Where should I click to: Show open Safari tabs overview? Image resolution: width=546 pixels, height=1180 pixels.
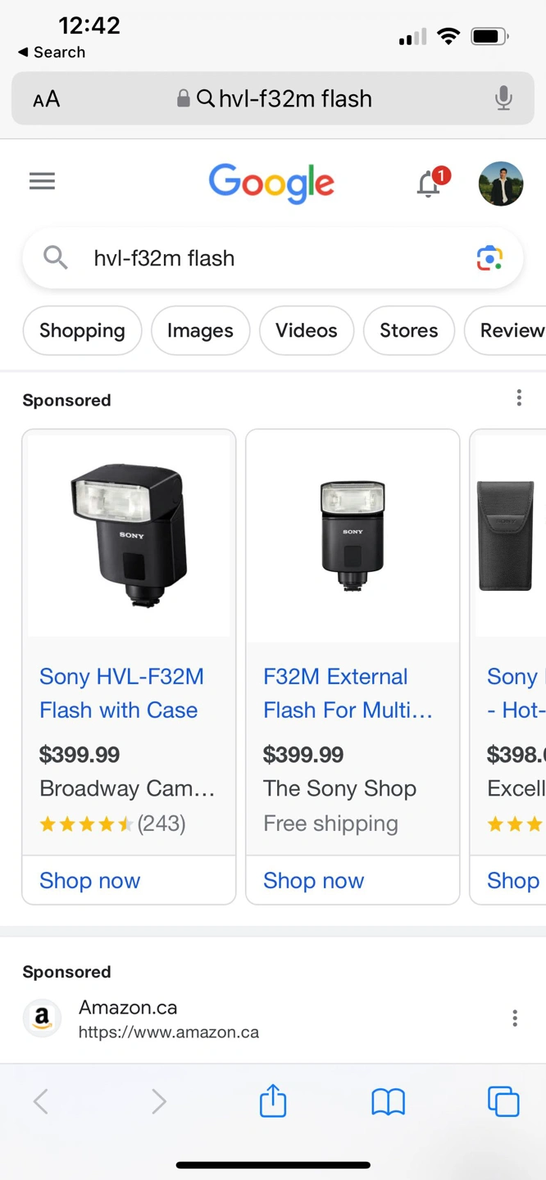click(503, 1101)
